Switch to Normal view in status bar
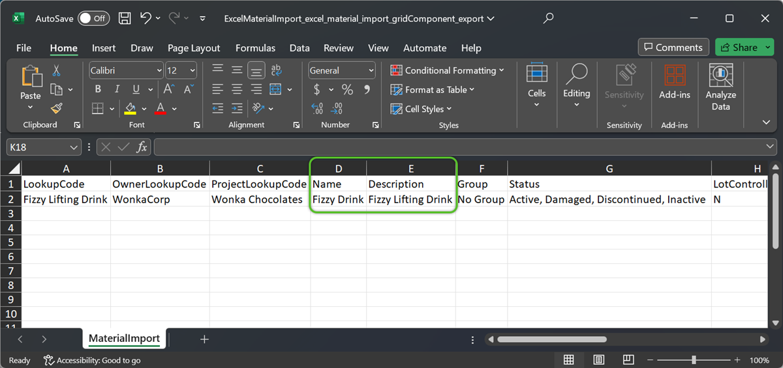The height and width of the screenshot is (368, 783). [x=568, y=360]
